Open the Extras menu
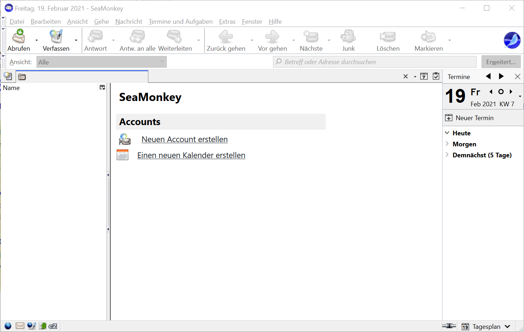 [x=227, y=22]
